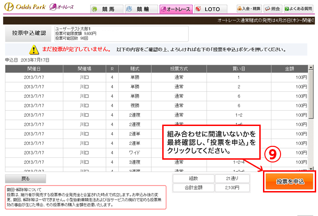This screenshot has width=318, height=216.
Task: Switch to the 競輪 cycling tab
Action: [140, 9]
